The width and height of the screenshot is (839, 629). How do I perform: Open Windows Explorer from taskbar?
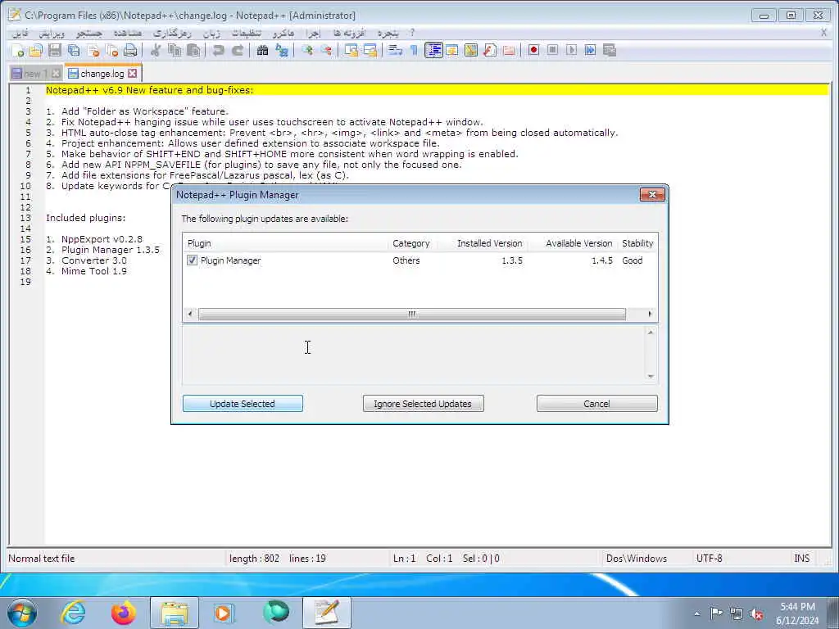point(175,613)
